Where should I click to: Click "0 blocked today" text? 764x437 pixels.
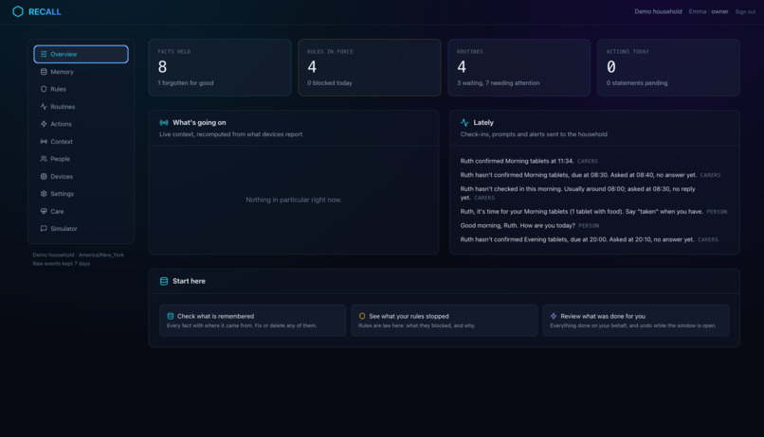[x=330, y=83]
